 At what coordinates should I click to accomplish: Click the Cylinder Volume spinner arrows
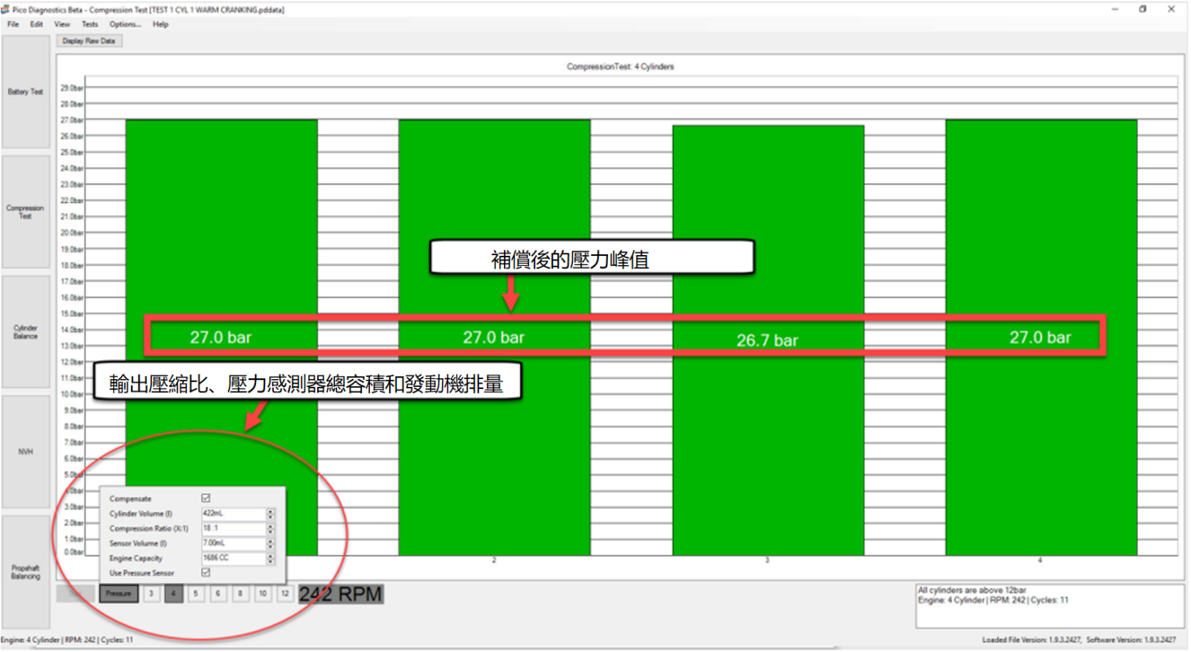(x=271, y=513)
